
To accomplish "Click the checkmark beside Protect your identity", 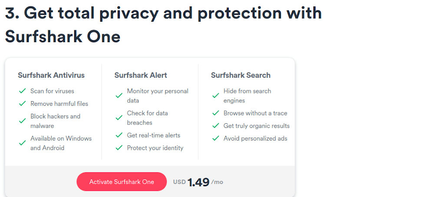I will point(119,148).
